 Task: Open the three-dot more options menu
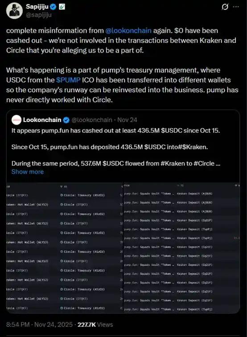pyautogui.click(x=236, y=7)
